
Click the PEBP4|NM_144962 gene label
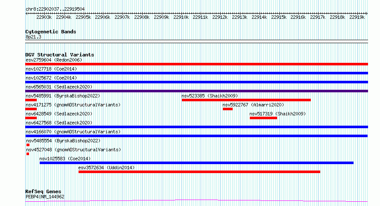(45, 197)
